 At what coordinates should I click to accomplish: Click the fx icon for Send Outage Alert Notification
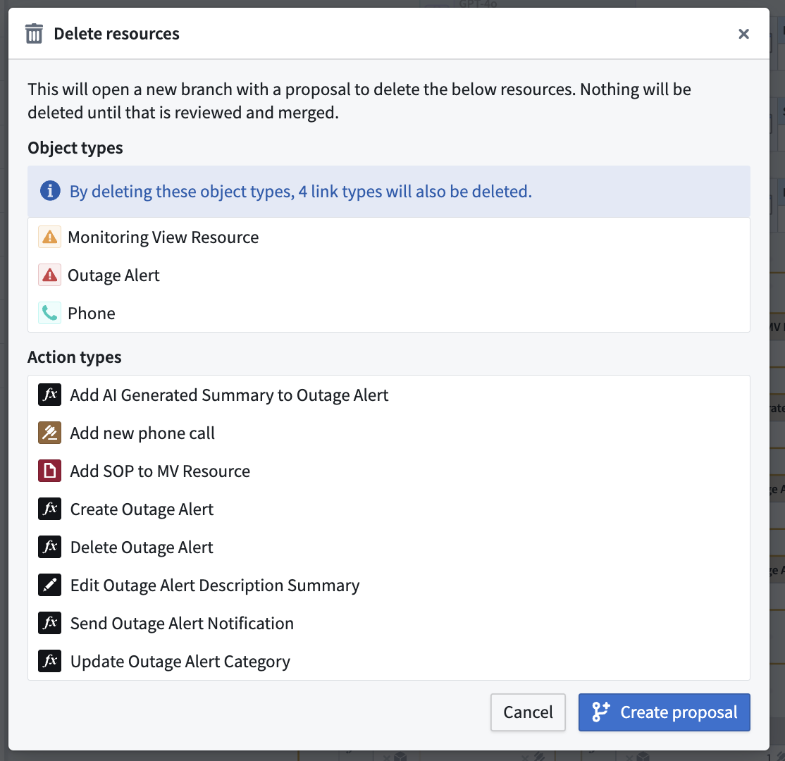click(x=49, y=623)
